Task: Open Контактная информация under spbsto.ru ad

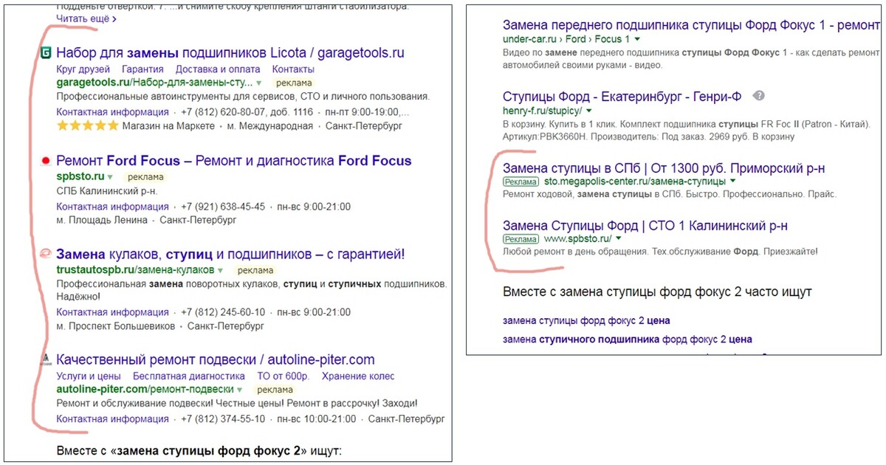Action: [x=112, y=207]
